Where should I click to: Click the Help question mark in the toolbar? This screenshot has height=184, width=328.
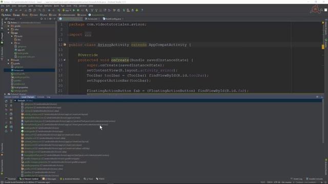click(x=142, y=10)
